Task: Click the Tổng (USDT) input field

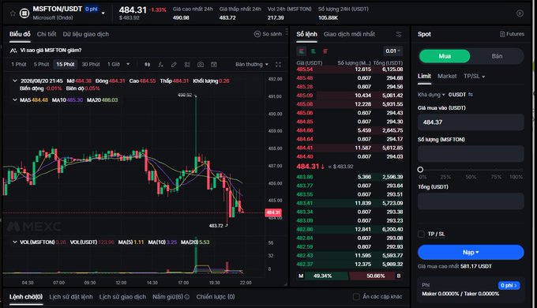Action: pos(471,201)
